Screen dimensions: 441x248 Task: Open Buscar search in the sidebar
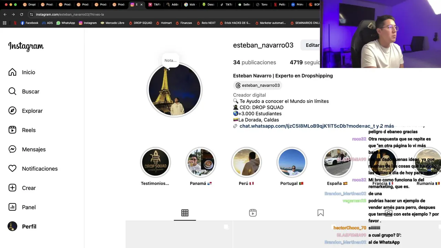pos(24,92)
